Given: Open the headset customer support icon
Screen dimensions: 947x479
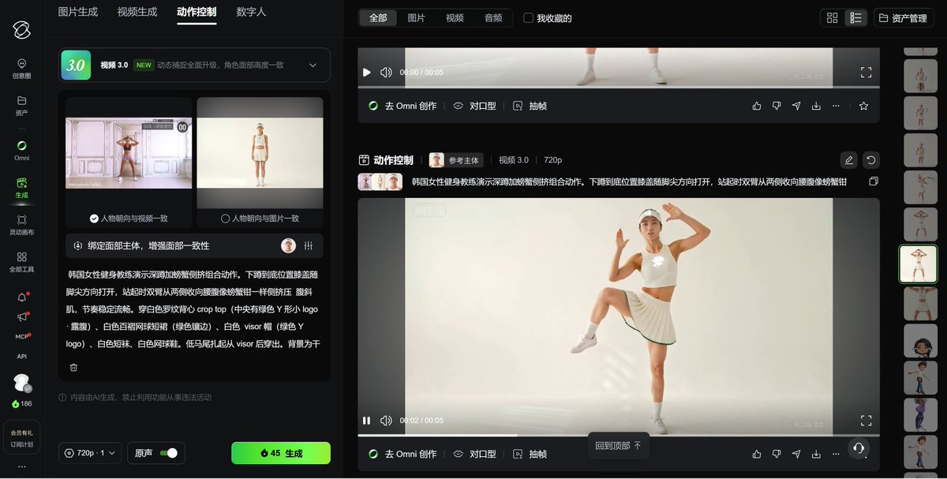Looking at the screenshot, I should tap(859, 447).
